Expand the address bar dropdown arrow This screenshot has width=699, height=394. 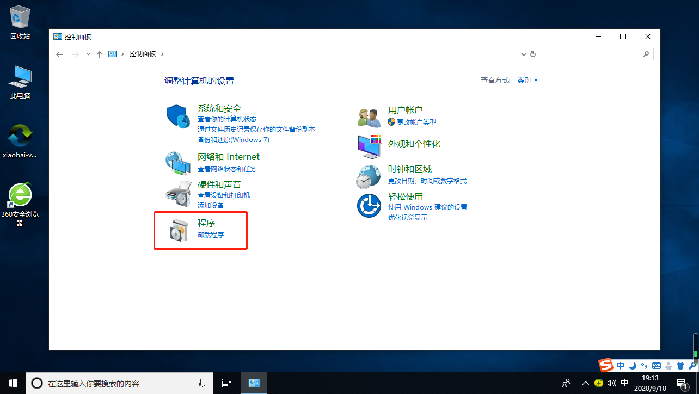click(523, 53)
